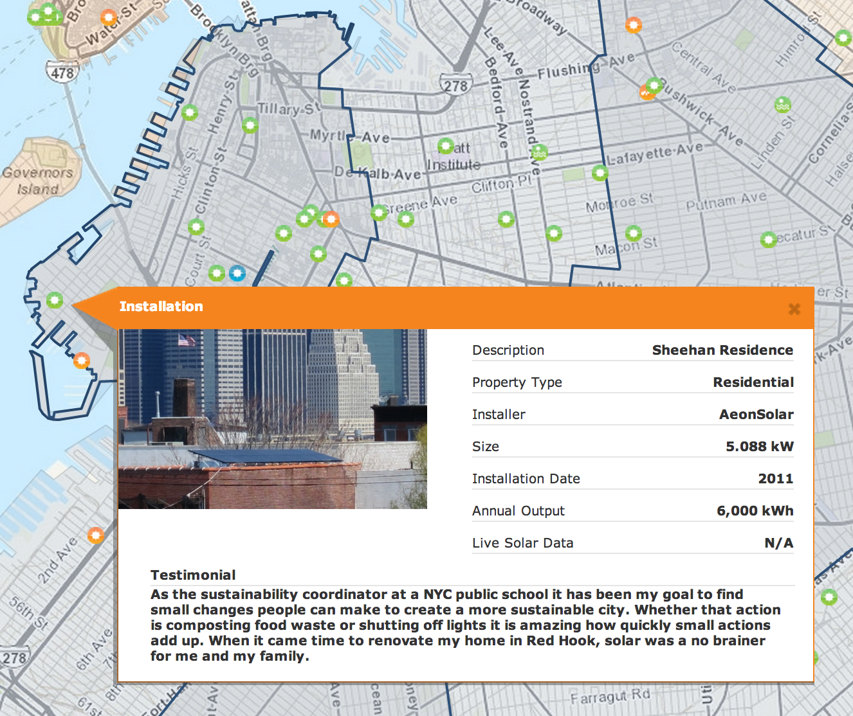Image resolution: width=853 pixels, height=716 pixels.
Task: Click the blue solar marker near Court St
Action: pyautogui.click(x=237, y=273)
